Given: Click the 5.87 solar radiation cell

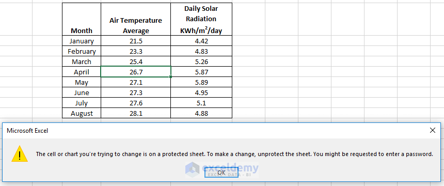Looking at the screenshot, I should click(x=201, y=72).
